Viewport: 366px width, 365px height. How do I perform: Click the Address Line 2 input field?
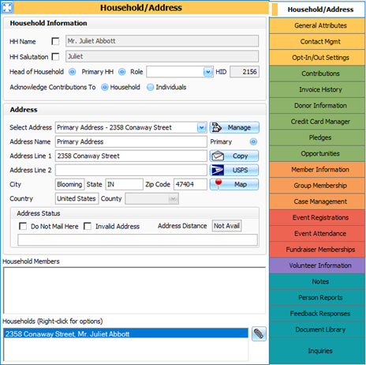131,170
